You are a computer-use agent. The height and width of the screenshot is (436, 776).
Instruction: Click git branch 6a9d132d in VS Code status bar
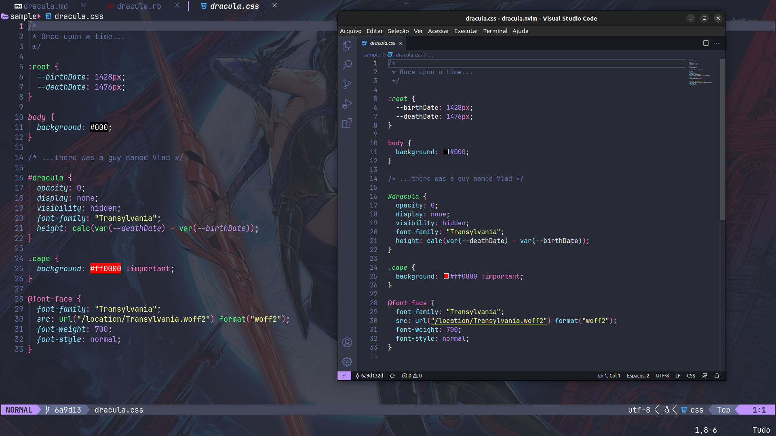click(369, 376)
